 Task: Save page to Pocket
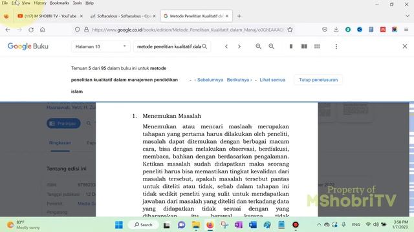325,30
